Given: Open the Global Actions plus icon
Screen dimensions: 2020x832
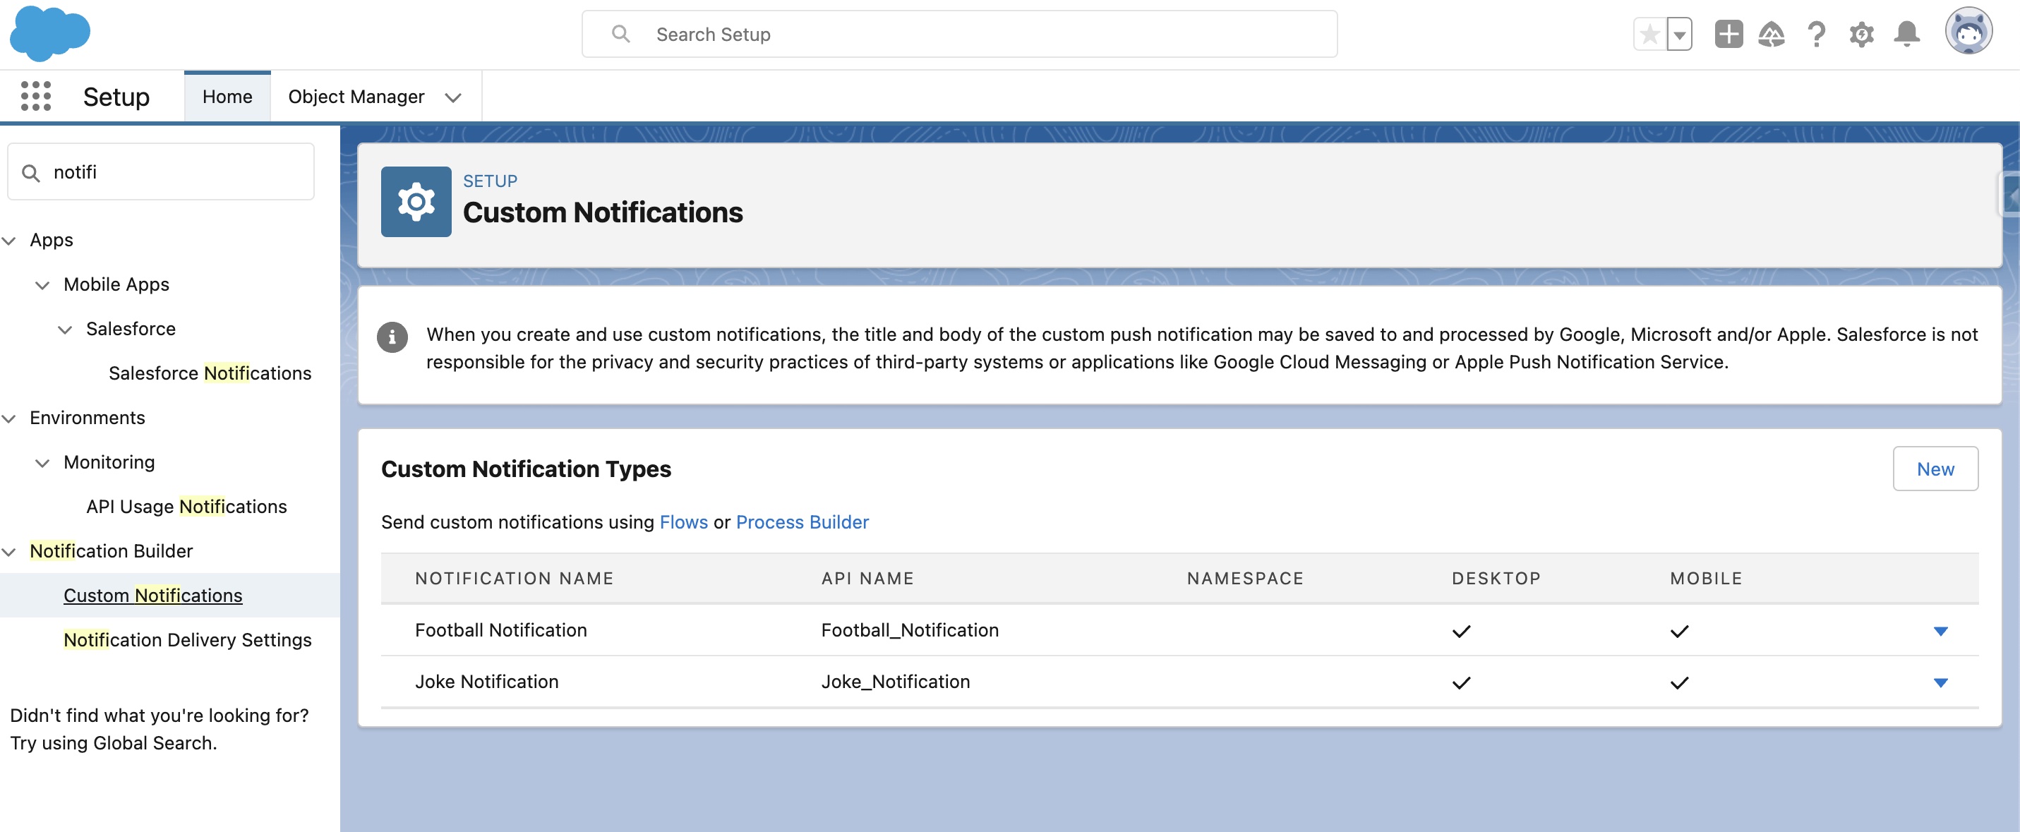Looking at the screenshot, I should pos(1729,35).
